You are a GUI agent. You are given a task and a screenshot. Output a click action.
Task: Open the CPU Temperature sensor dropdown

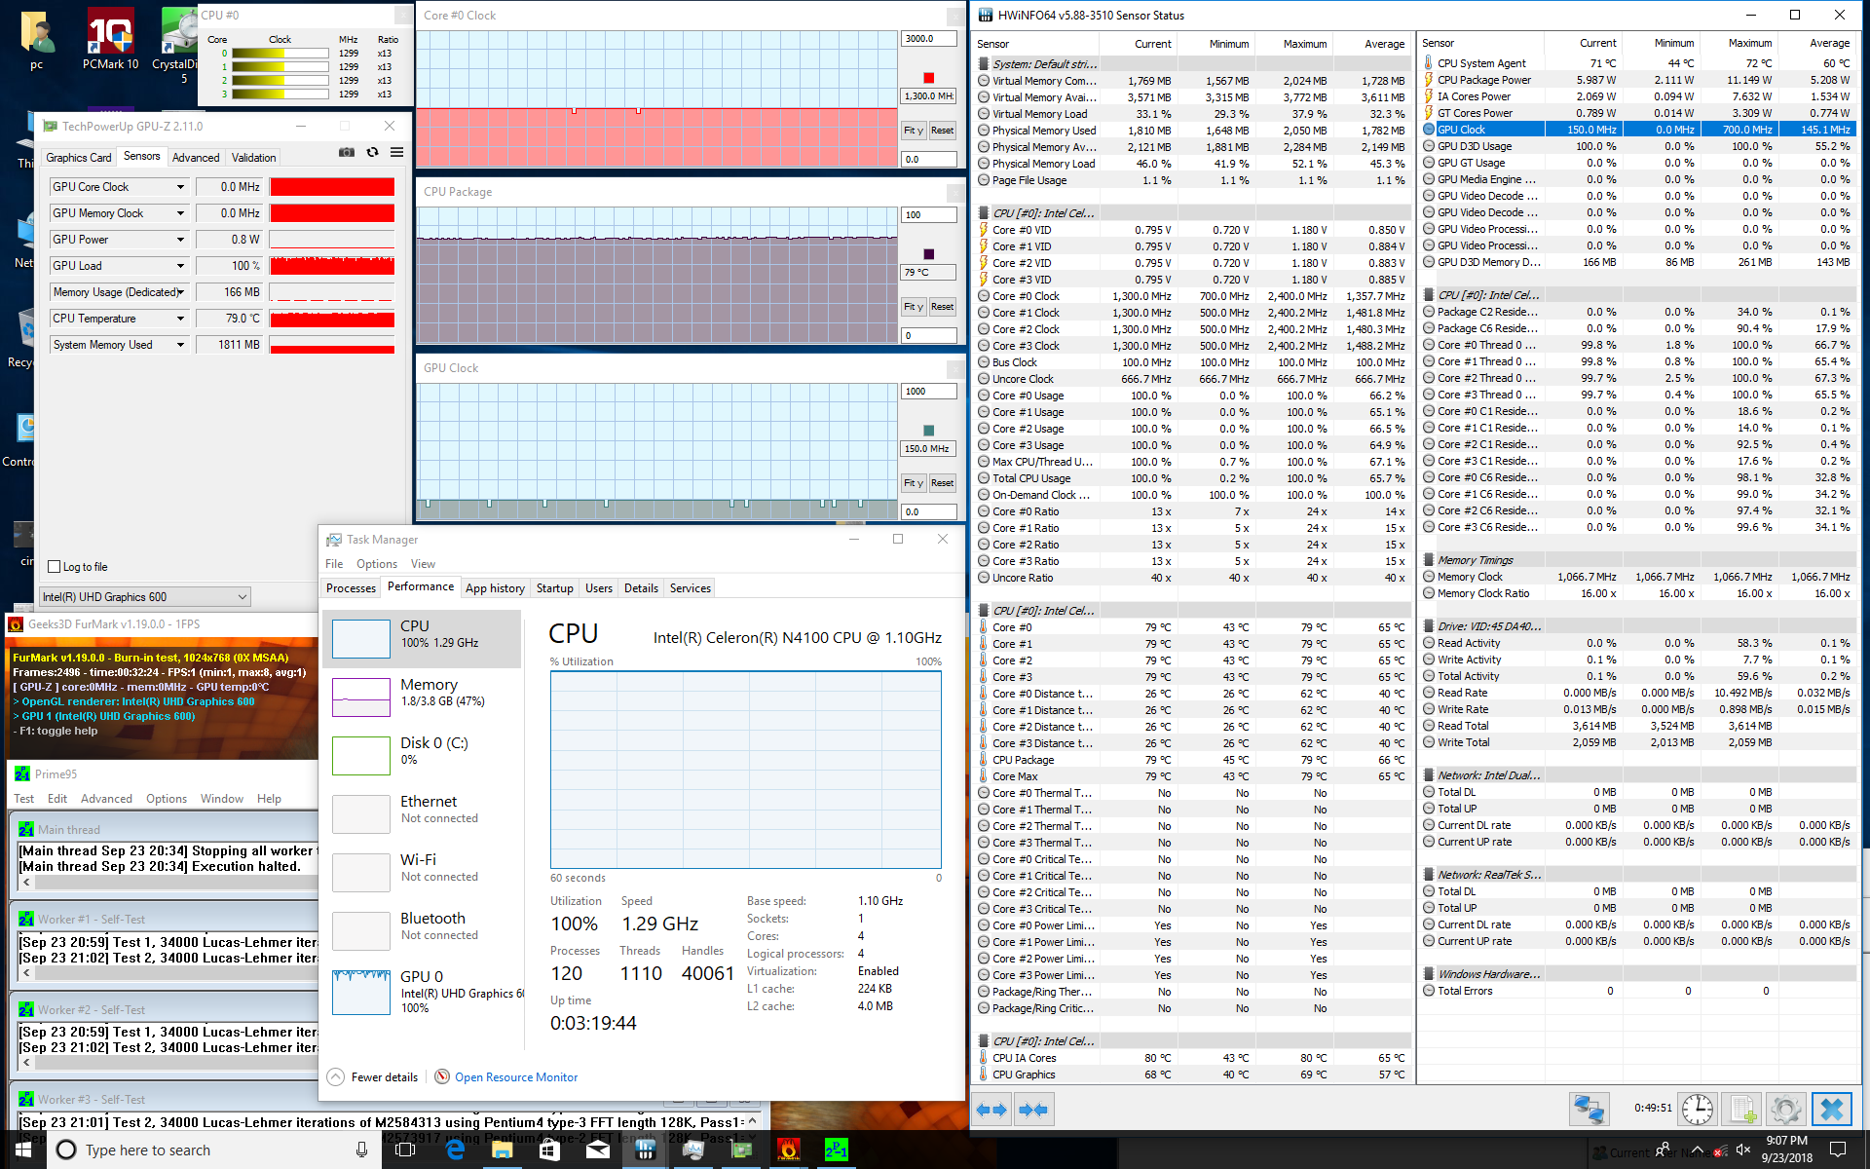(180, 319)
